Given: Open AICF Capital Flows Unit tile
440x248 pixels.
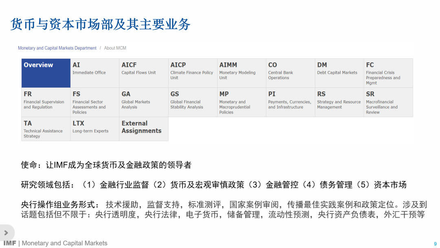Looking at the screenshot, I should 143,73.
